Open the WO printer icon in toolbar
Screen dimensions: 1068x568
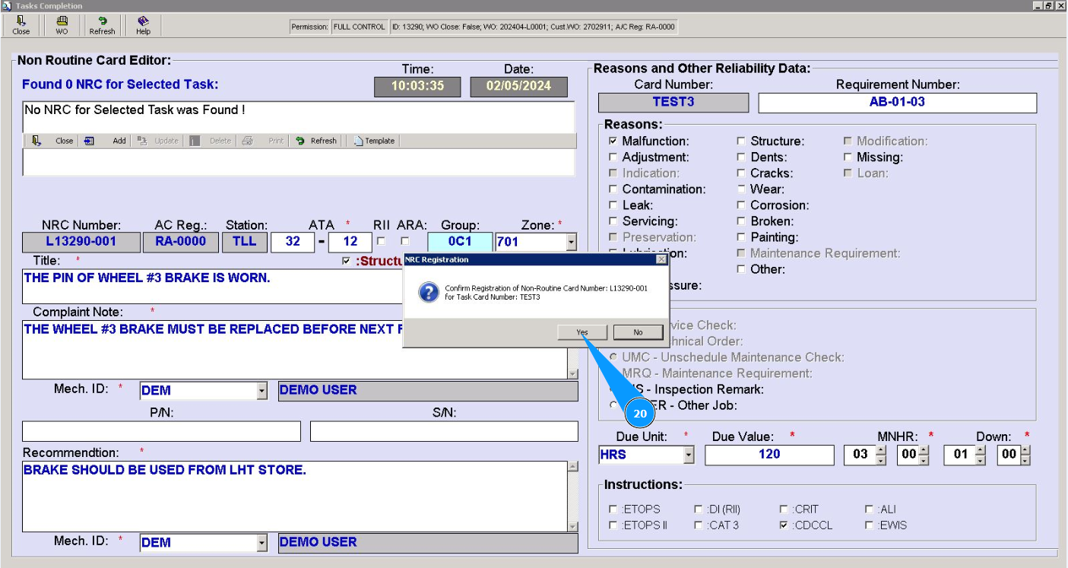click(x=62, y=25)
